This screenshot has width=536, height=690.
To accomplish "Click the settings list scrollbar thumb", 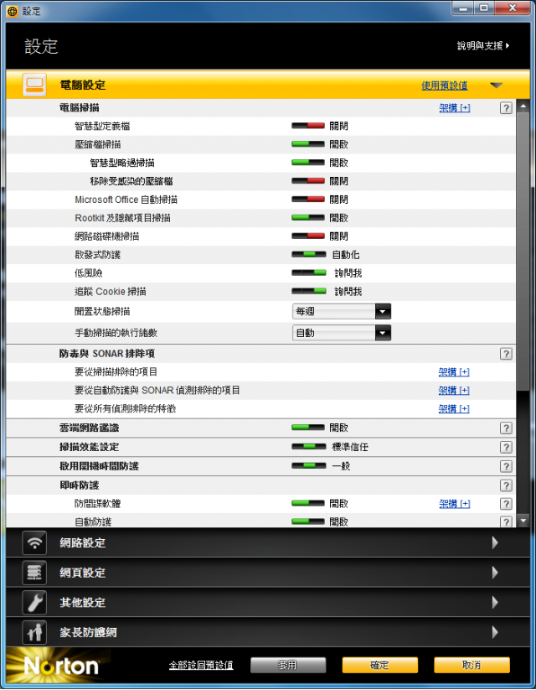I will [x=523, y=252].
